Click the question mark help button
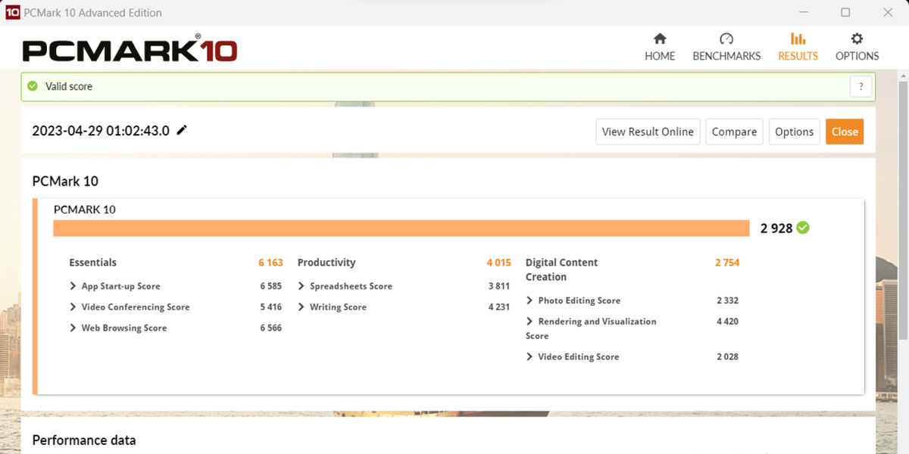Image resolution: width=909 pixels, height=454 pixels. pos(861,87)
